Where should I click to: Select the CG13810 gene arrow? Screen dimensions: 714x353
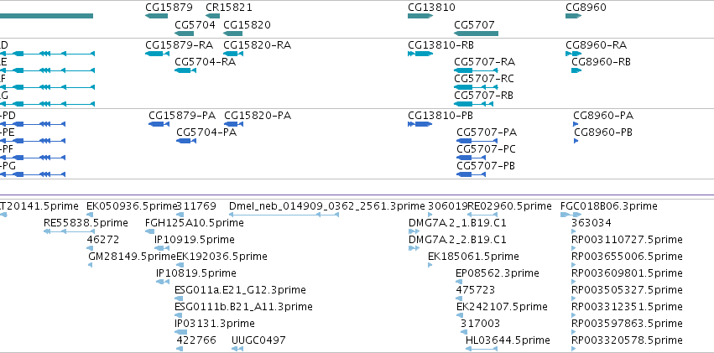pos(420,16)
